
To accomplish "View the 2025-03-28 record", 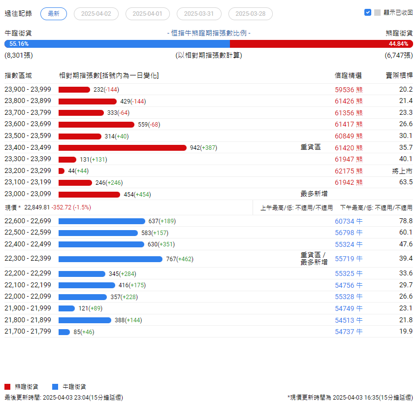I will click(x=251, y=14).
